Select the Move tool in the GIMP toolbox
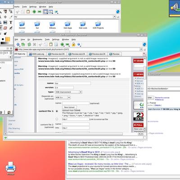The image size is (180, 180). tap(5, 17)
